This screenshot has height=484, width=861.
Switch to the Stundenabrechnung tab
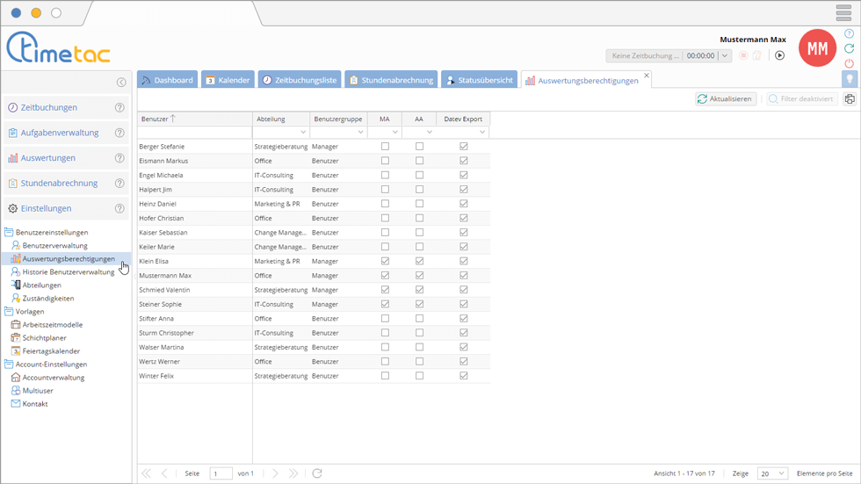[x=391, y=80]
